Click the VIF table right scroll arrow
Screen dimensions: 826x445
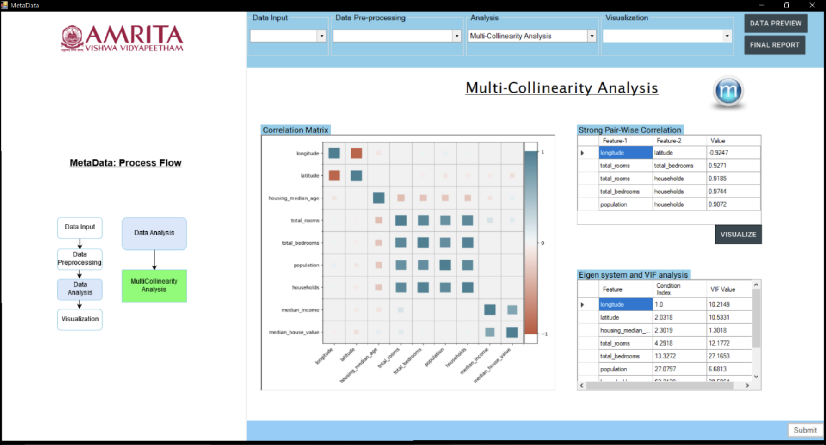pos(747,385)
